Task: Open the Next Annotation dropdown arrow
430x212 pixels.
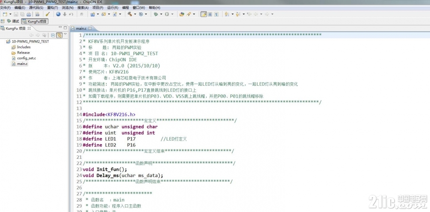Action: (x=233, y=14)
